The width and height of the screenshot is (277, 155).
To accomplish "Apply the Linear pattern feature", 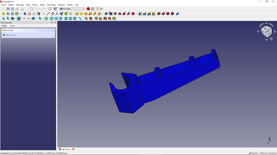I will coord(144,14).
